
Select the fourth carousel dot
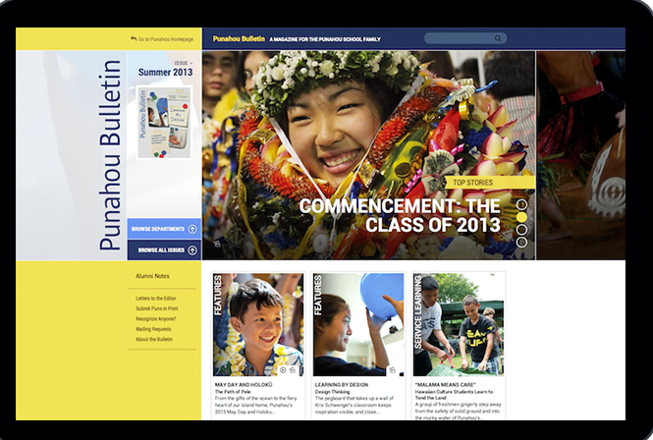[x=521, y=242]
